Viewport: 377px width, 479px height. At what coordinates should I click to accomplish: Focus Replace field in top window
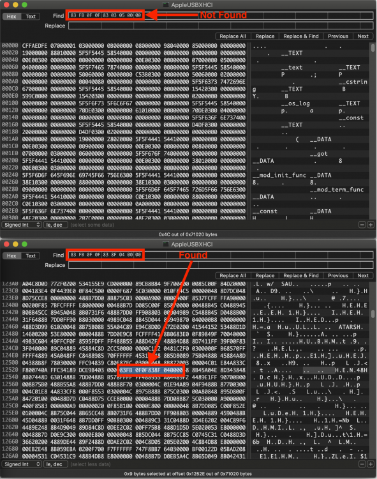pyautogui.click(x=221, y=26)
